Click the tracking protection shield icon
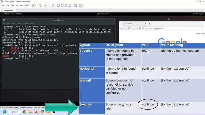205x115 pixels. click(140, 28)
